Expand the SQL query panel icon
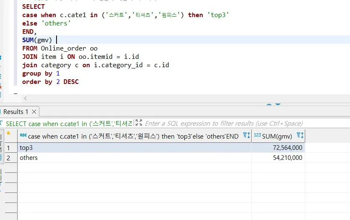Image resolution: width=350 pixels, height=220 pixels. coord(139,122)
